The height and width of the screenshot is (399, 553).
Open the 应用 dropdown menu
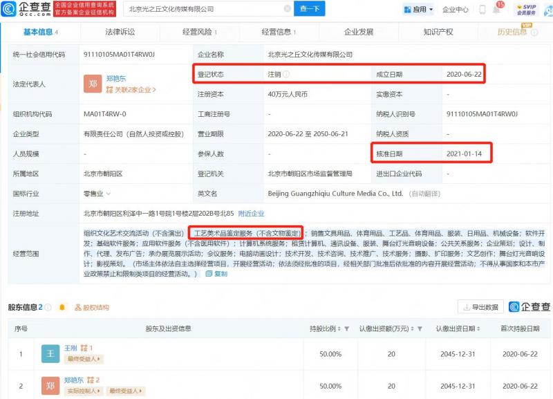[419, 10]
